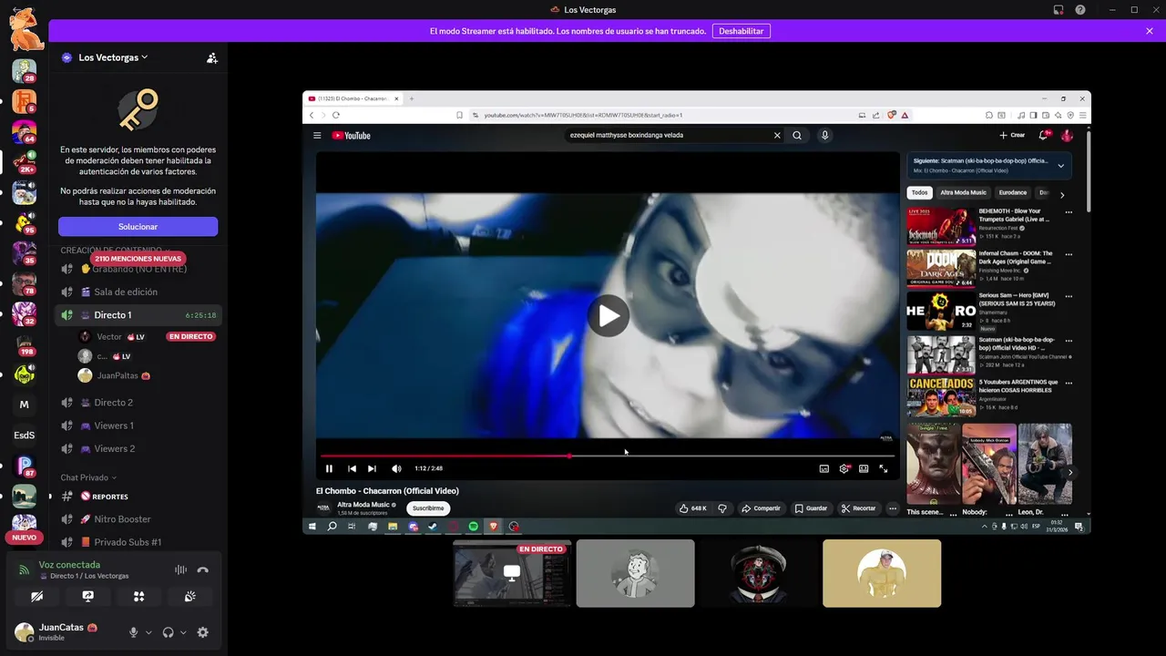The height and width of the screenshot is (656, 1166).
Task: Open the REPORTES text channel
Action: pyautogui.click(x=137, y=497)
